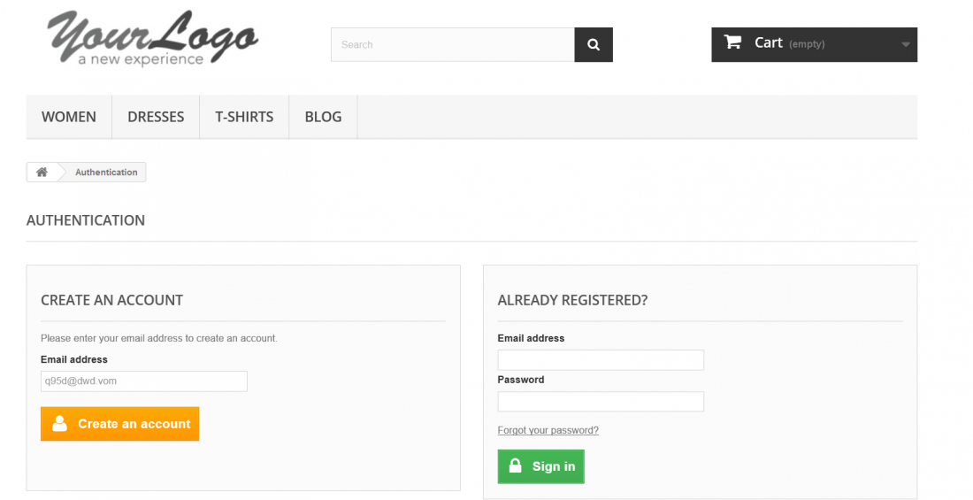
Task: Open the Blog menu item
Action: (323, 117)
